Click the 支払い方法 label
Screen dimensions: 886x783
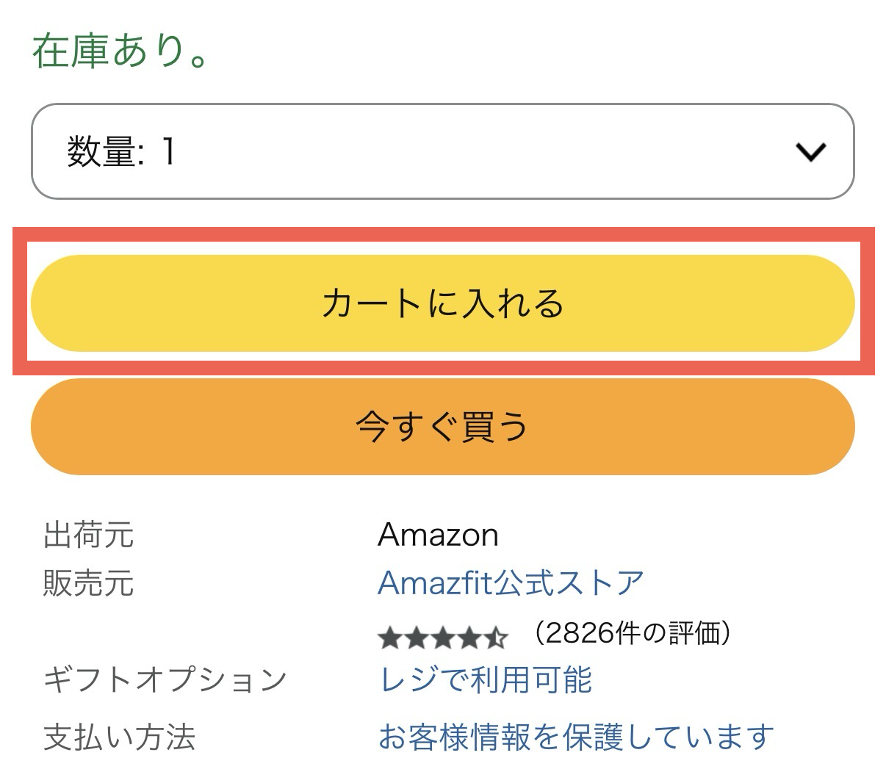coord(120,737)
